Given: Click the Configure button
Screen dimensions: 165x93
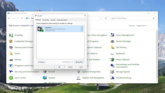Looking at the screenshot, I should pyautogui.click(x=41, y=62).
